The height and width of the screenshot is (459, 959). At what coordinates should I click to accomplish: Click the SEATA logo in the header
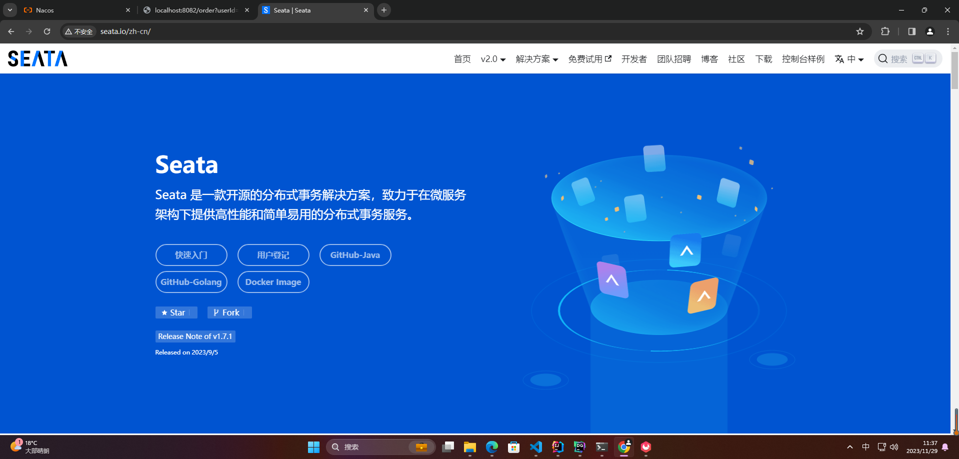pos(37,58)
